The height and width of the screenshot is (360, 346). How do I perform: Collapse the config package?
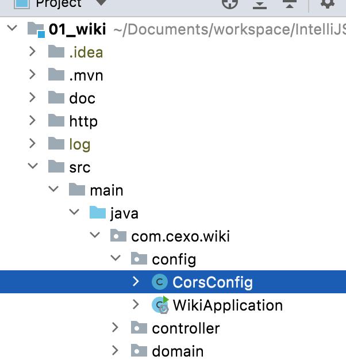point(116,258)
